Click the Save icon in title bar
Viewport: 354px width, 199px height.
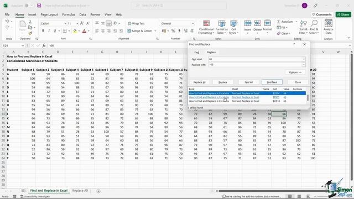tap(39, 6)
